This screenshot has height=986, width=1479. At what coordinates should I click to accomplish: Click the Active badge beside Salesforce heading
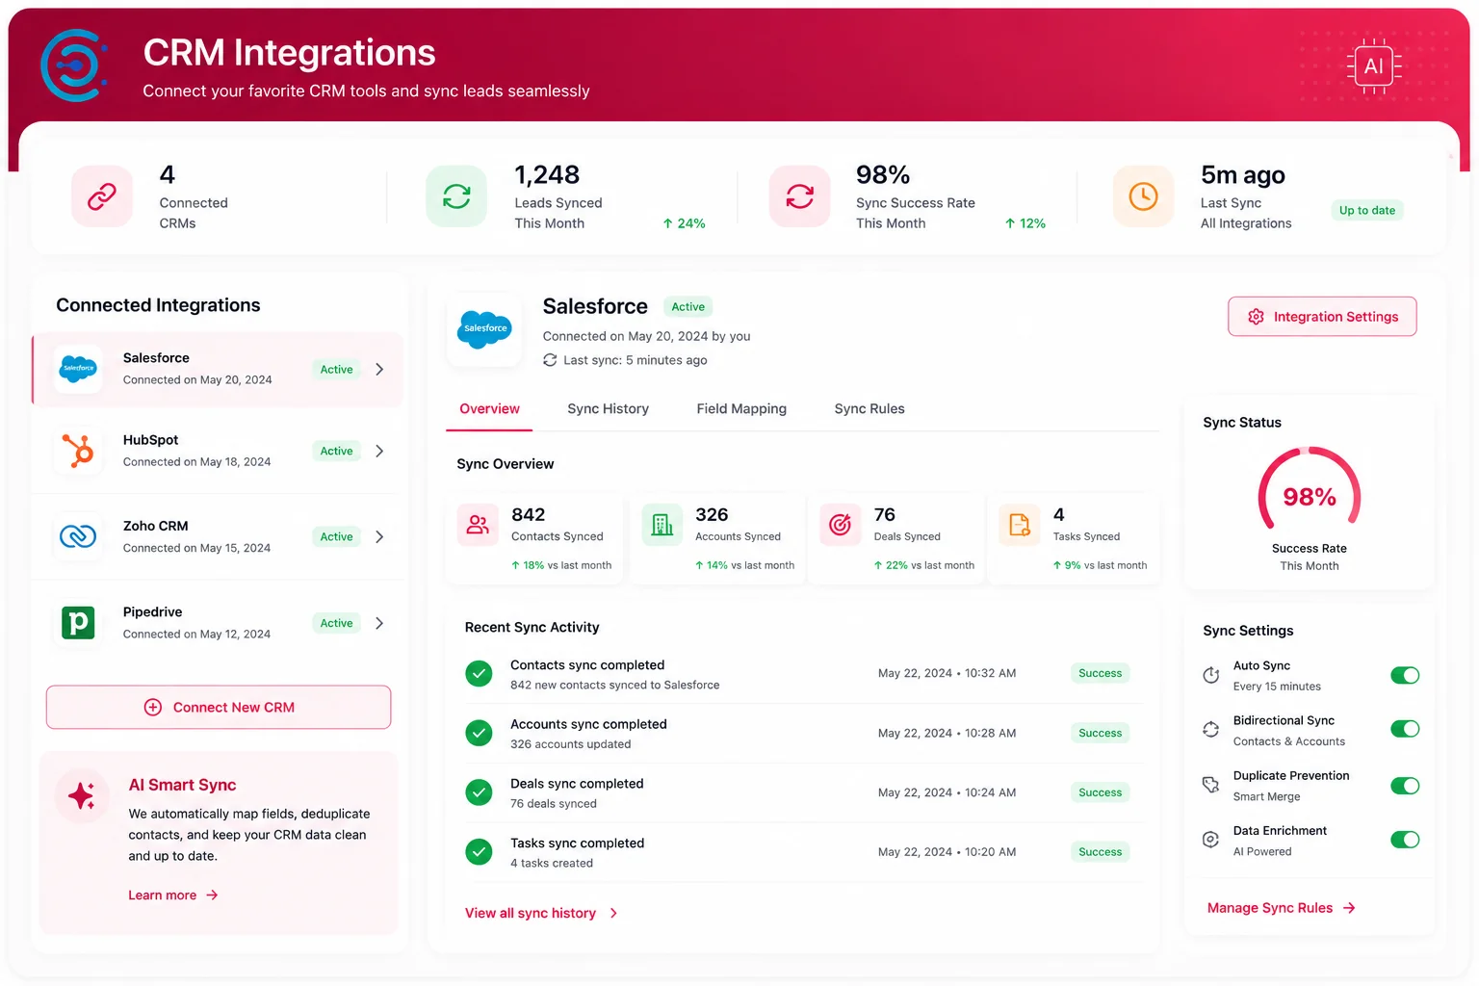688,307
